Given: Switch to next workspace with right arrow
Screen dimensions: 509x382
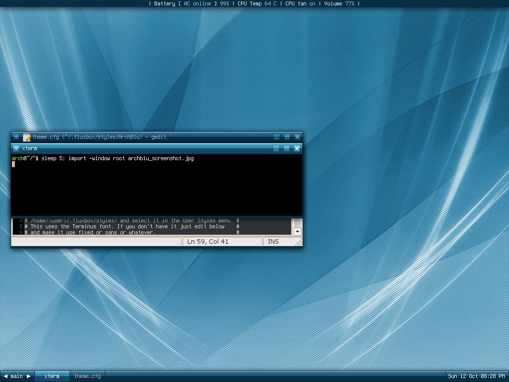Looking at the screenshot, I should 29,376.
